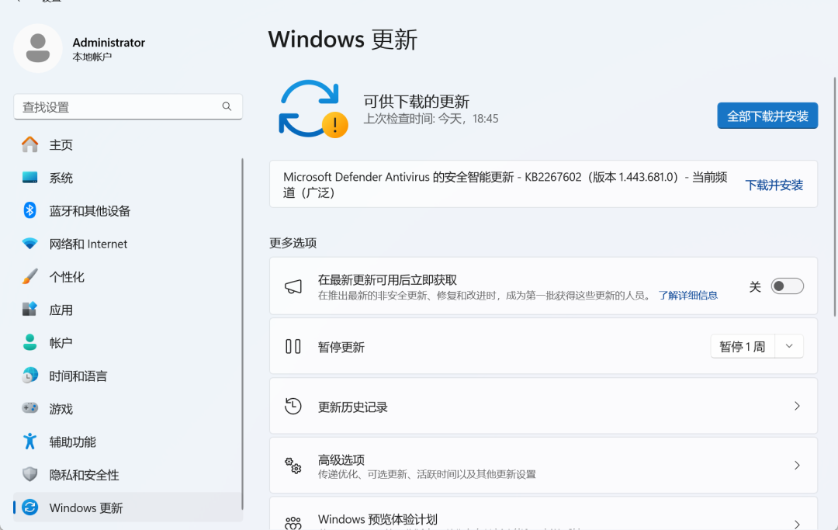838x530 pixels.
Task: Open 网络和 Internet settings category
Action: [x=128, y=244]
